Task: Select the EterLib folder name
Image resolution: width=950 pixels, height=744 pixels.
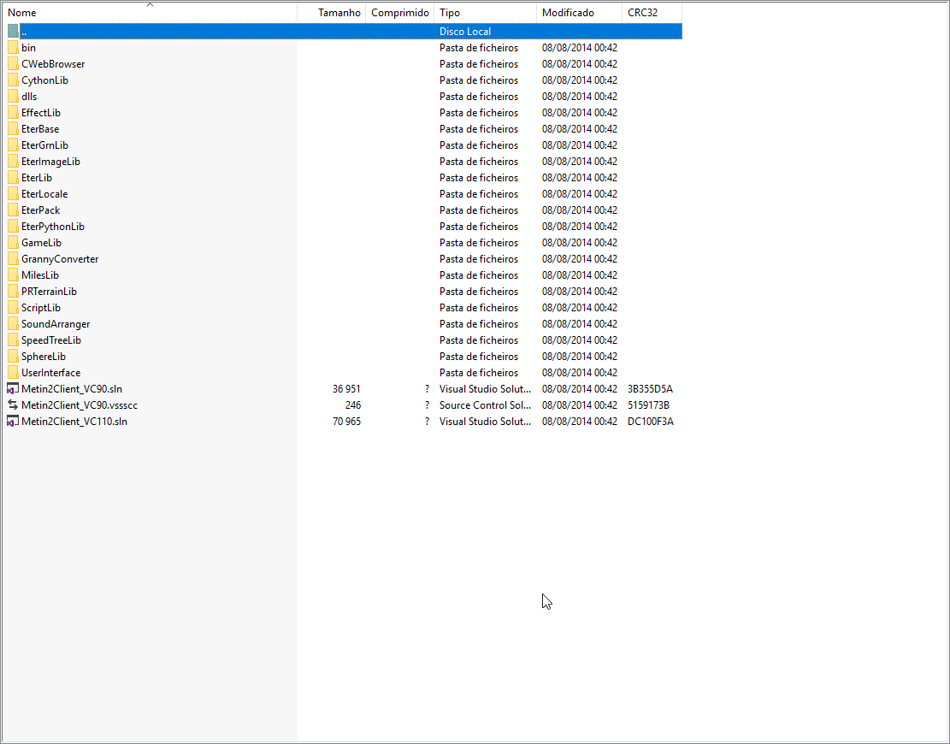Action: coord(37,178)
